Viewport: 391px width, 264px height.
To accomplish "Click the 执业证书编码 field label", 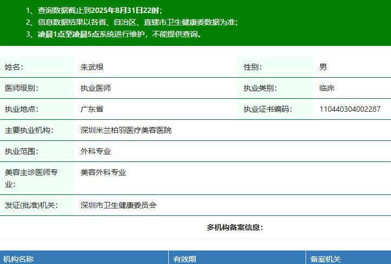I will 268,109.
